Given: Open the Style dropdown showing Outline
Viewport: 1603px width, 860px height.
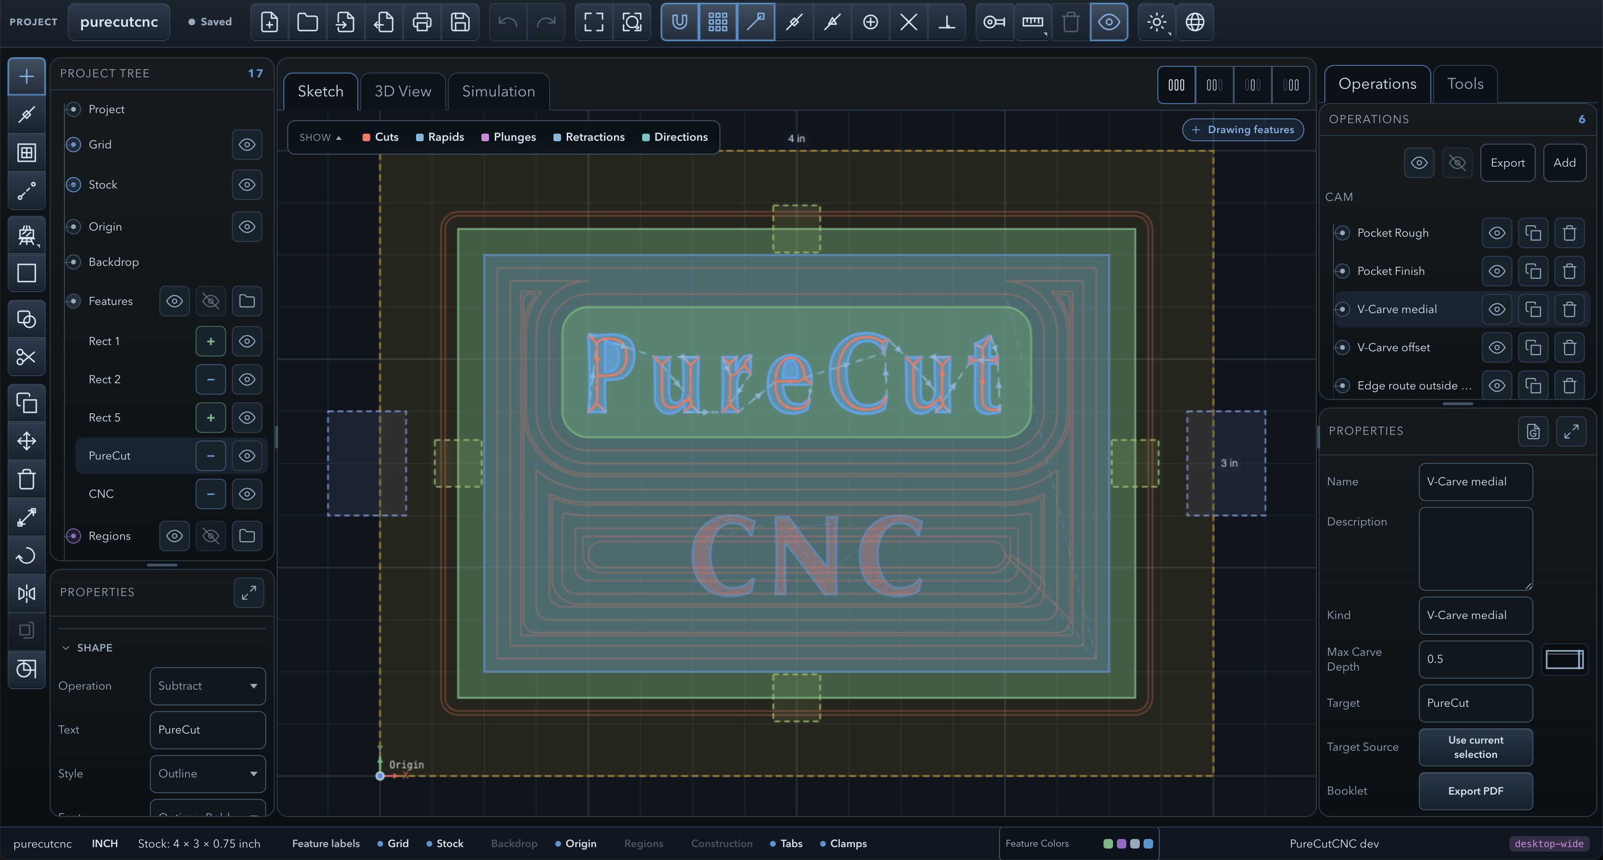Looking at the screenshot, I should coord(208,774).
